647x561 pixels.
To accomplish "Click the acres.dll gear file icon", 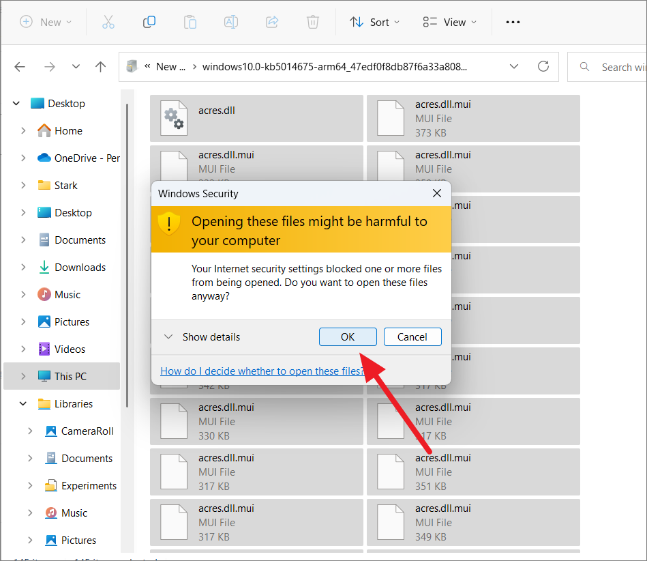I will point(174,118).
